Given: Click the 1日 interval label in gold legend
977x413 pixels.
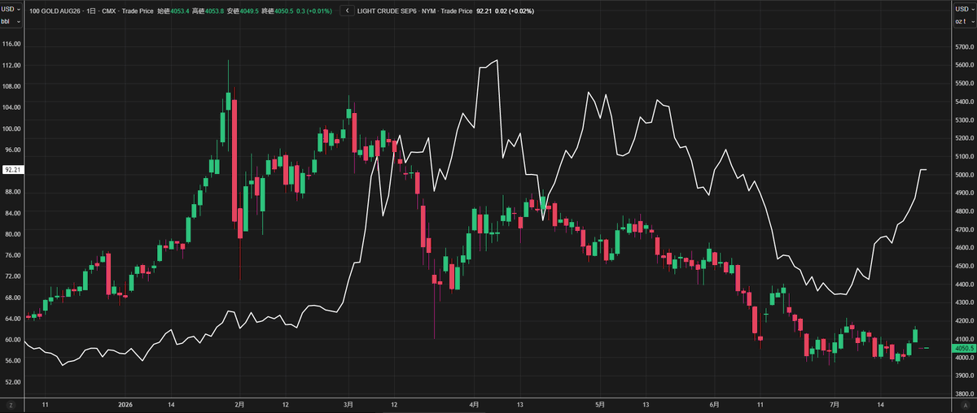Looking at the screenshot, I should (91, 11).
